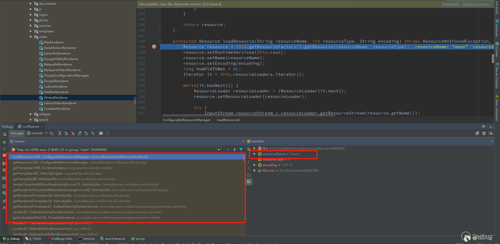500x244 pixels.
Task: Resume program with green play icon
Action: pyautogui.click(x=4, y=142)
